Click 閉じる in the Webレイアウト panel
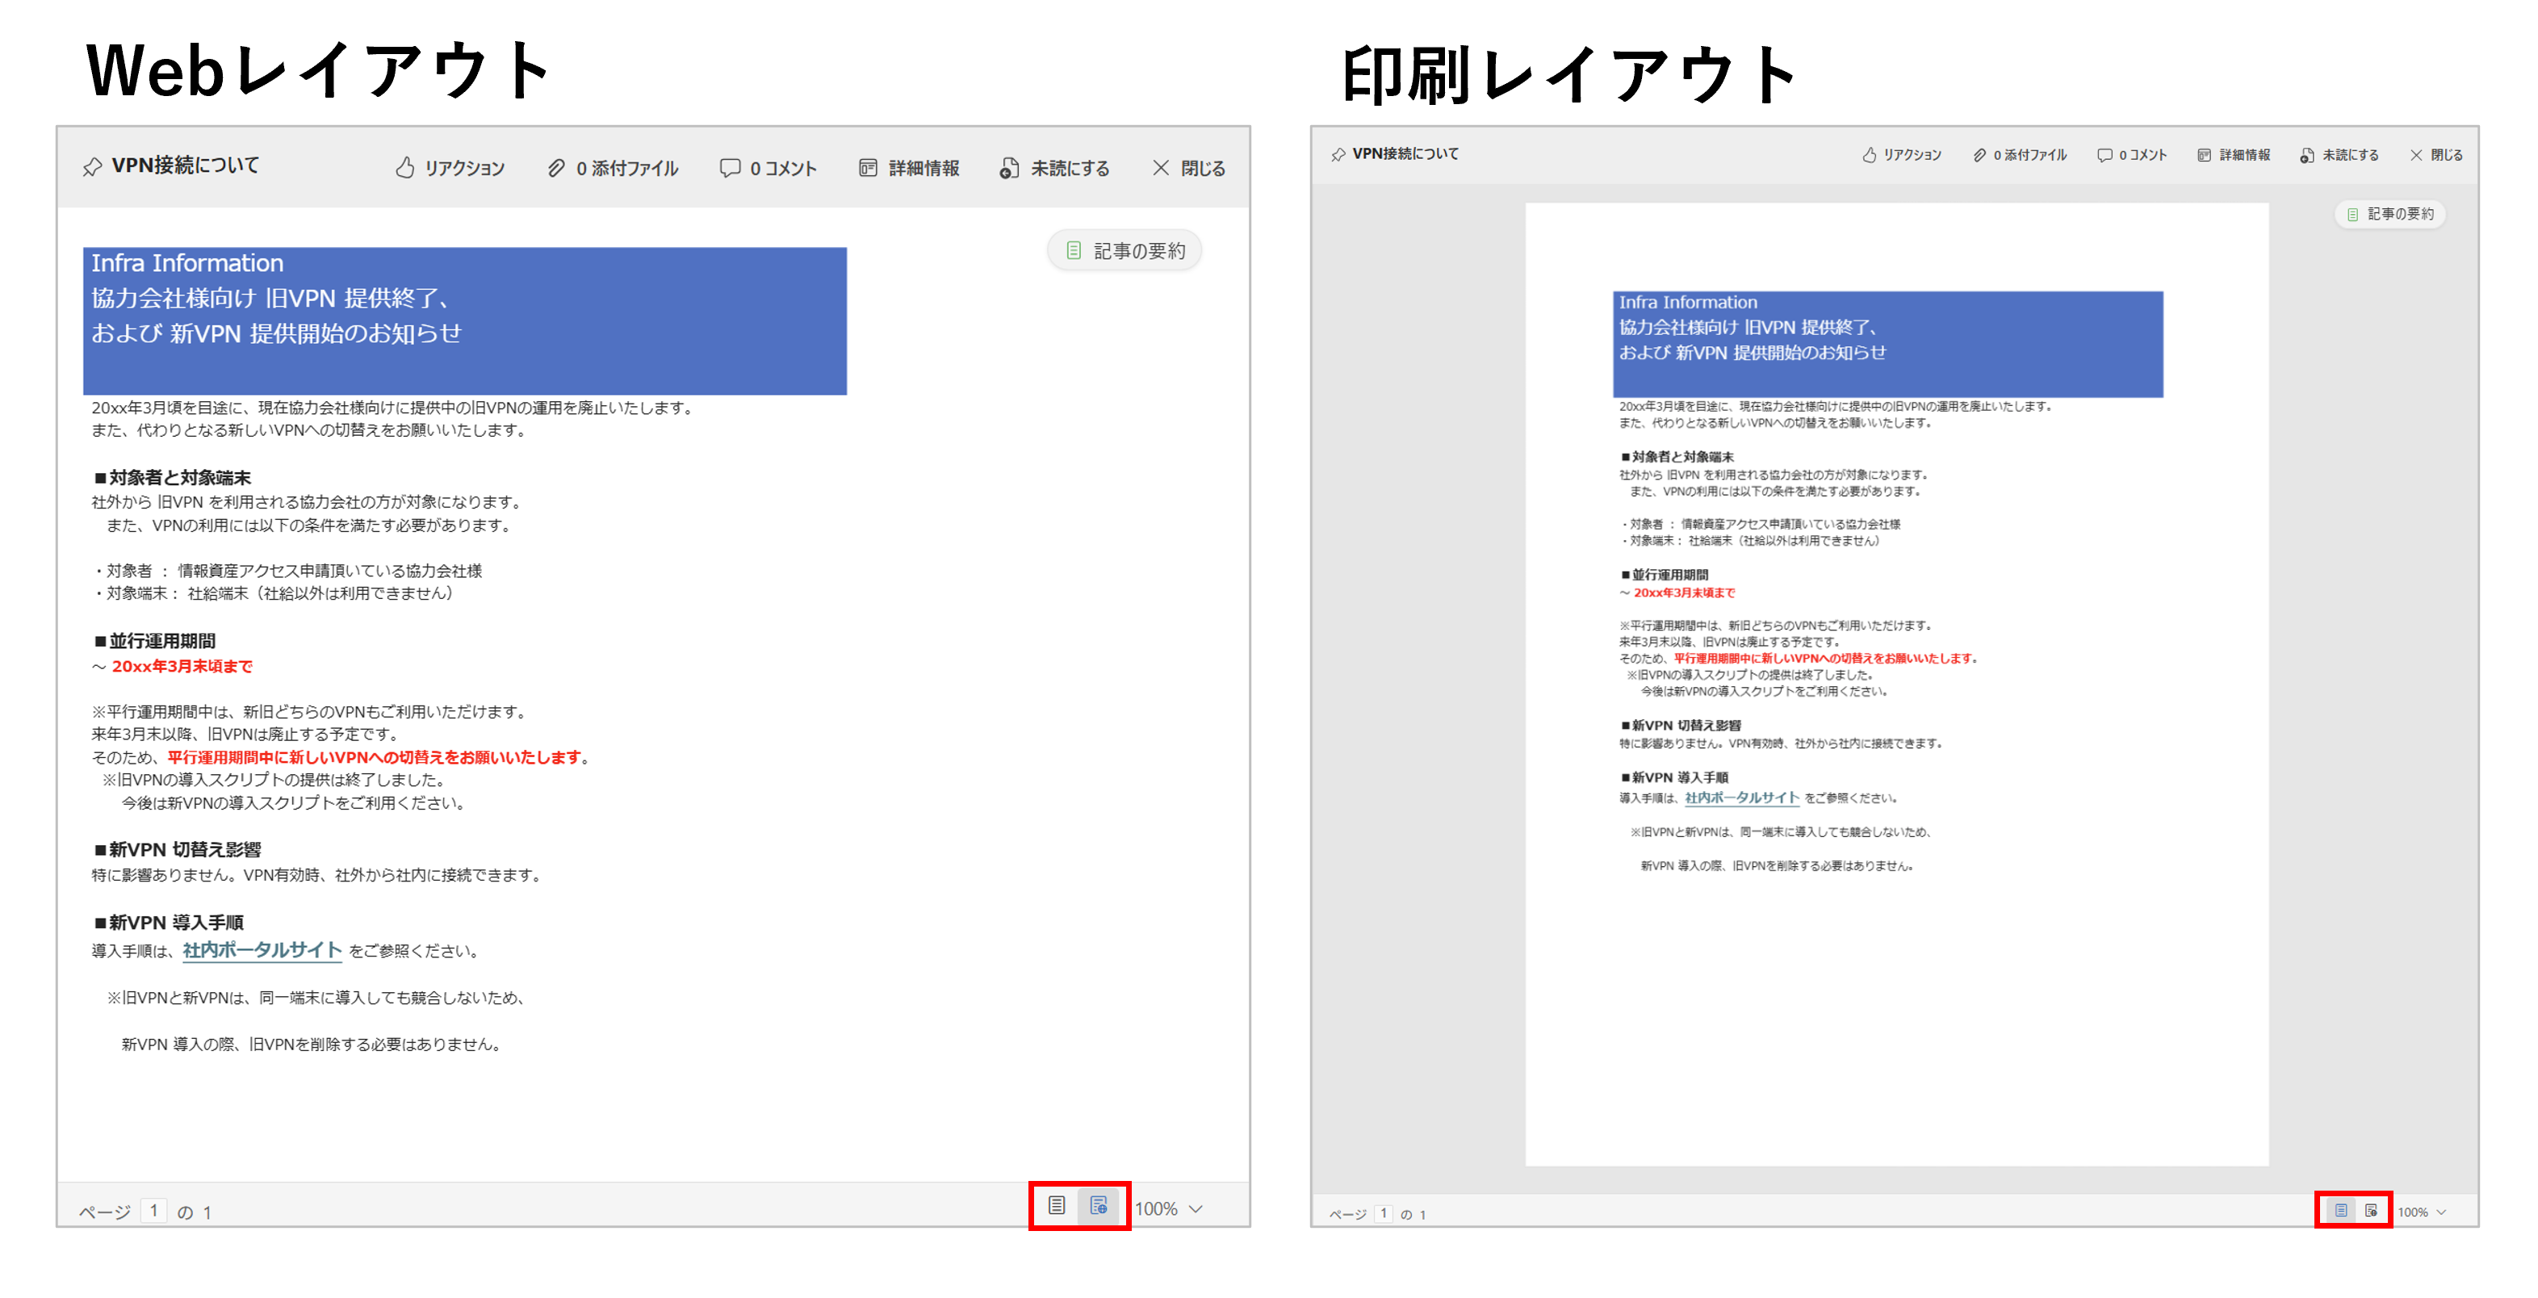 point(1189,169)
